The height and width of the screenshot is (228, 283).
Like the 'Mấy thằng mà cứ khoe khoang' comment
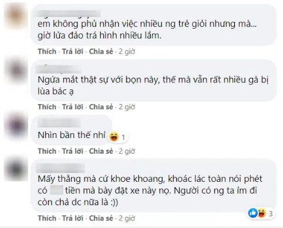click(x=47, y=218)
